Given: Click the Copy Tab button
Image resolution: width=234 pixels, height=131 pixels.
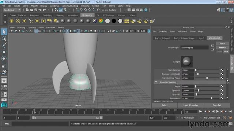Looking at the screenshot, I should tap(217, 105).
